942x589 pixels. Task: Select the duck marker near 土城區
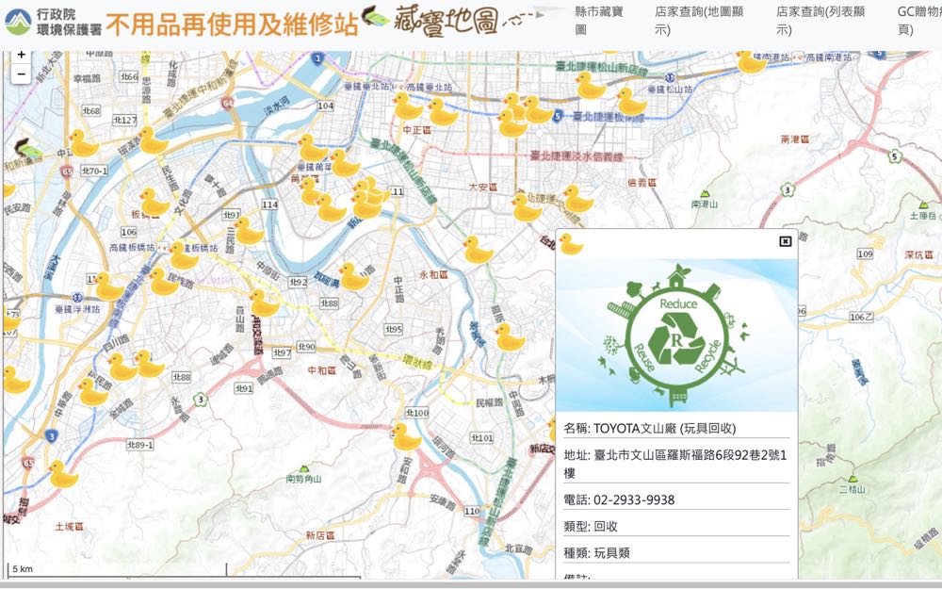[x=62, y=474]
